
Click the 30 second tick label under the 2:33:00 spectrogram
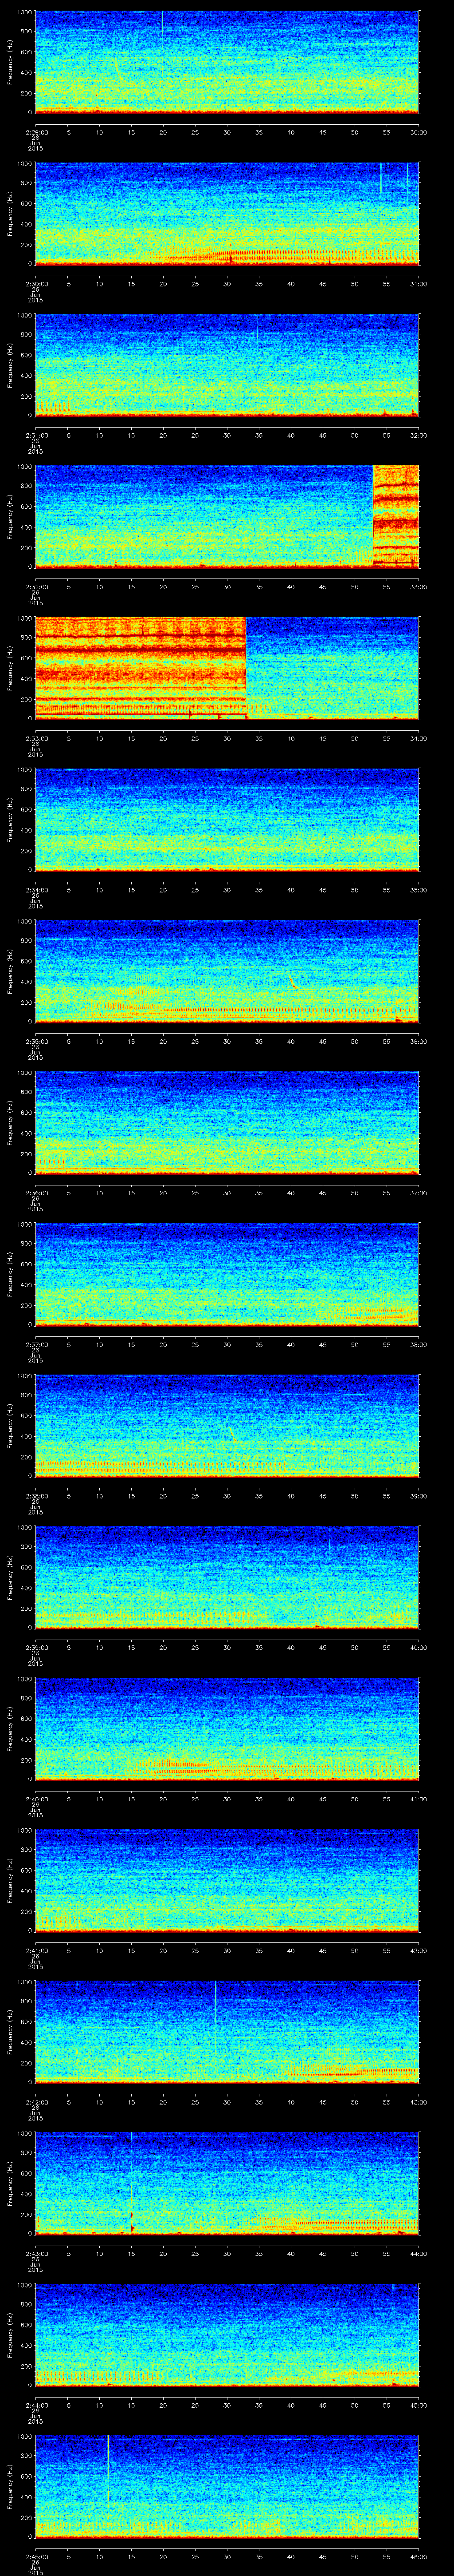point(227,737)
